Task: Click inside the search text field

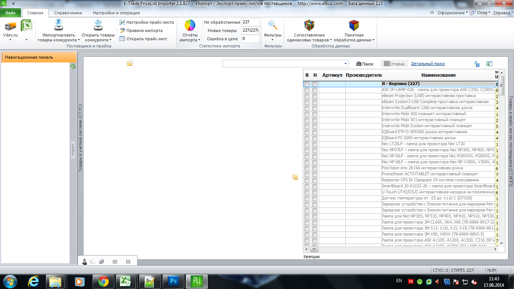Action: coord(283,64)
